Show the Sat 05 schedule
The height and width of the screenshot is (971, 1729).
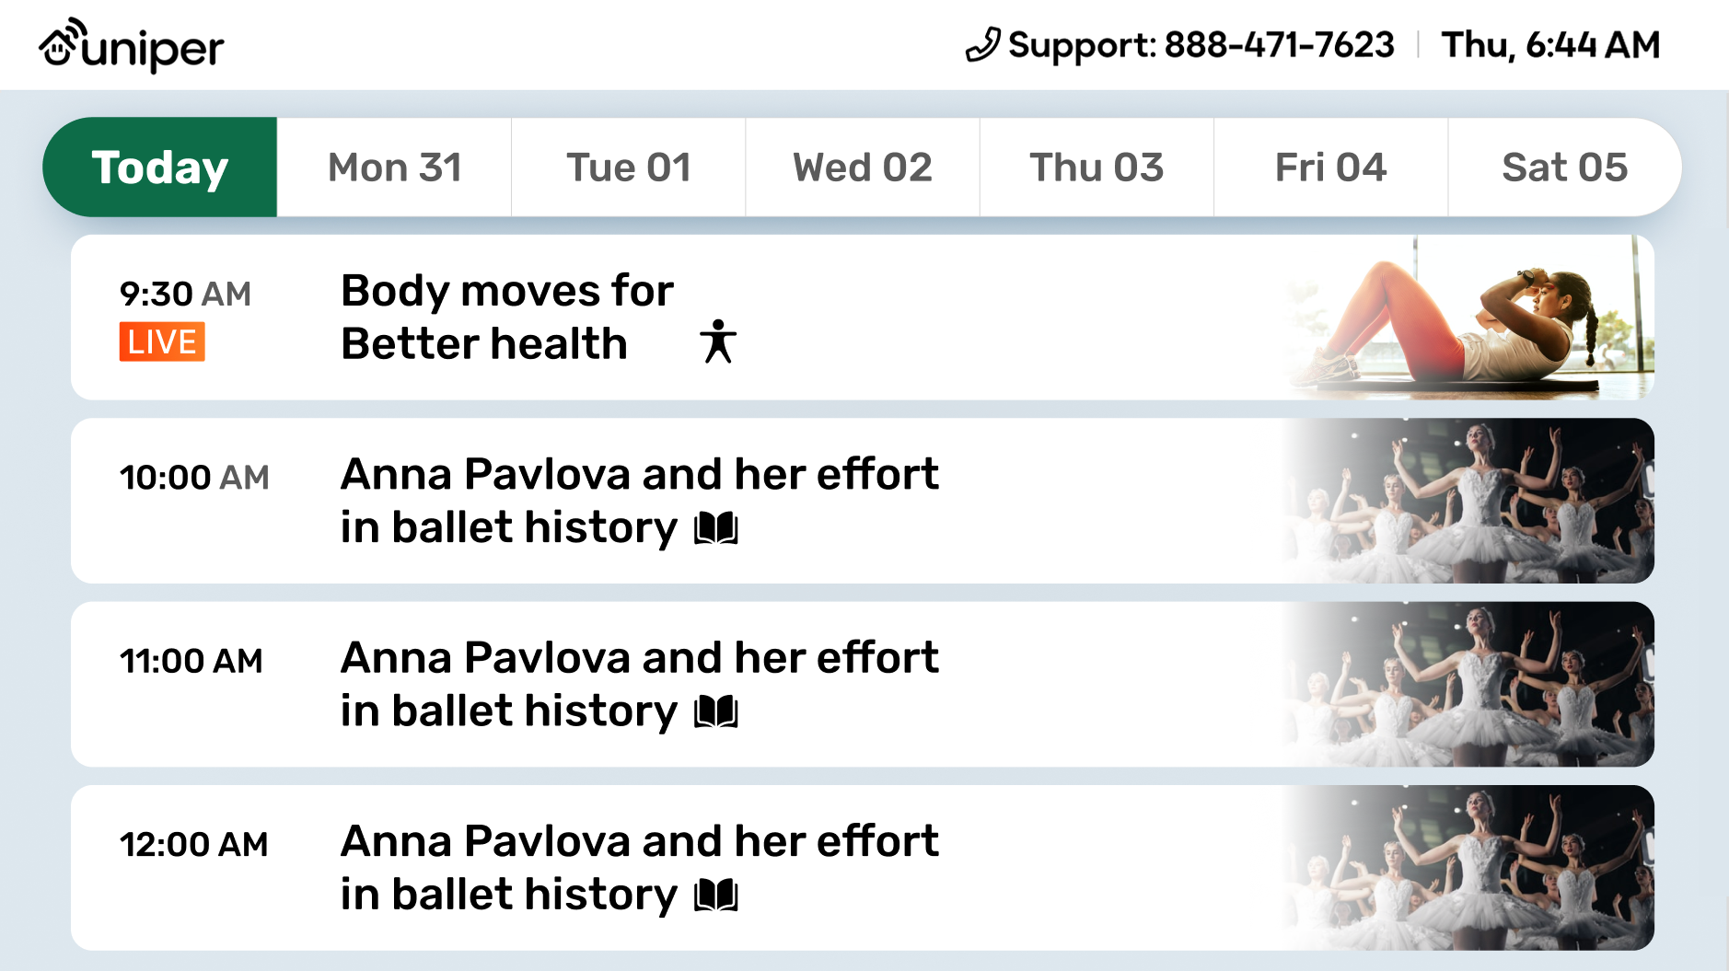[x=1564, y=168]
